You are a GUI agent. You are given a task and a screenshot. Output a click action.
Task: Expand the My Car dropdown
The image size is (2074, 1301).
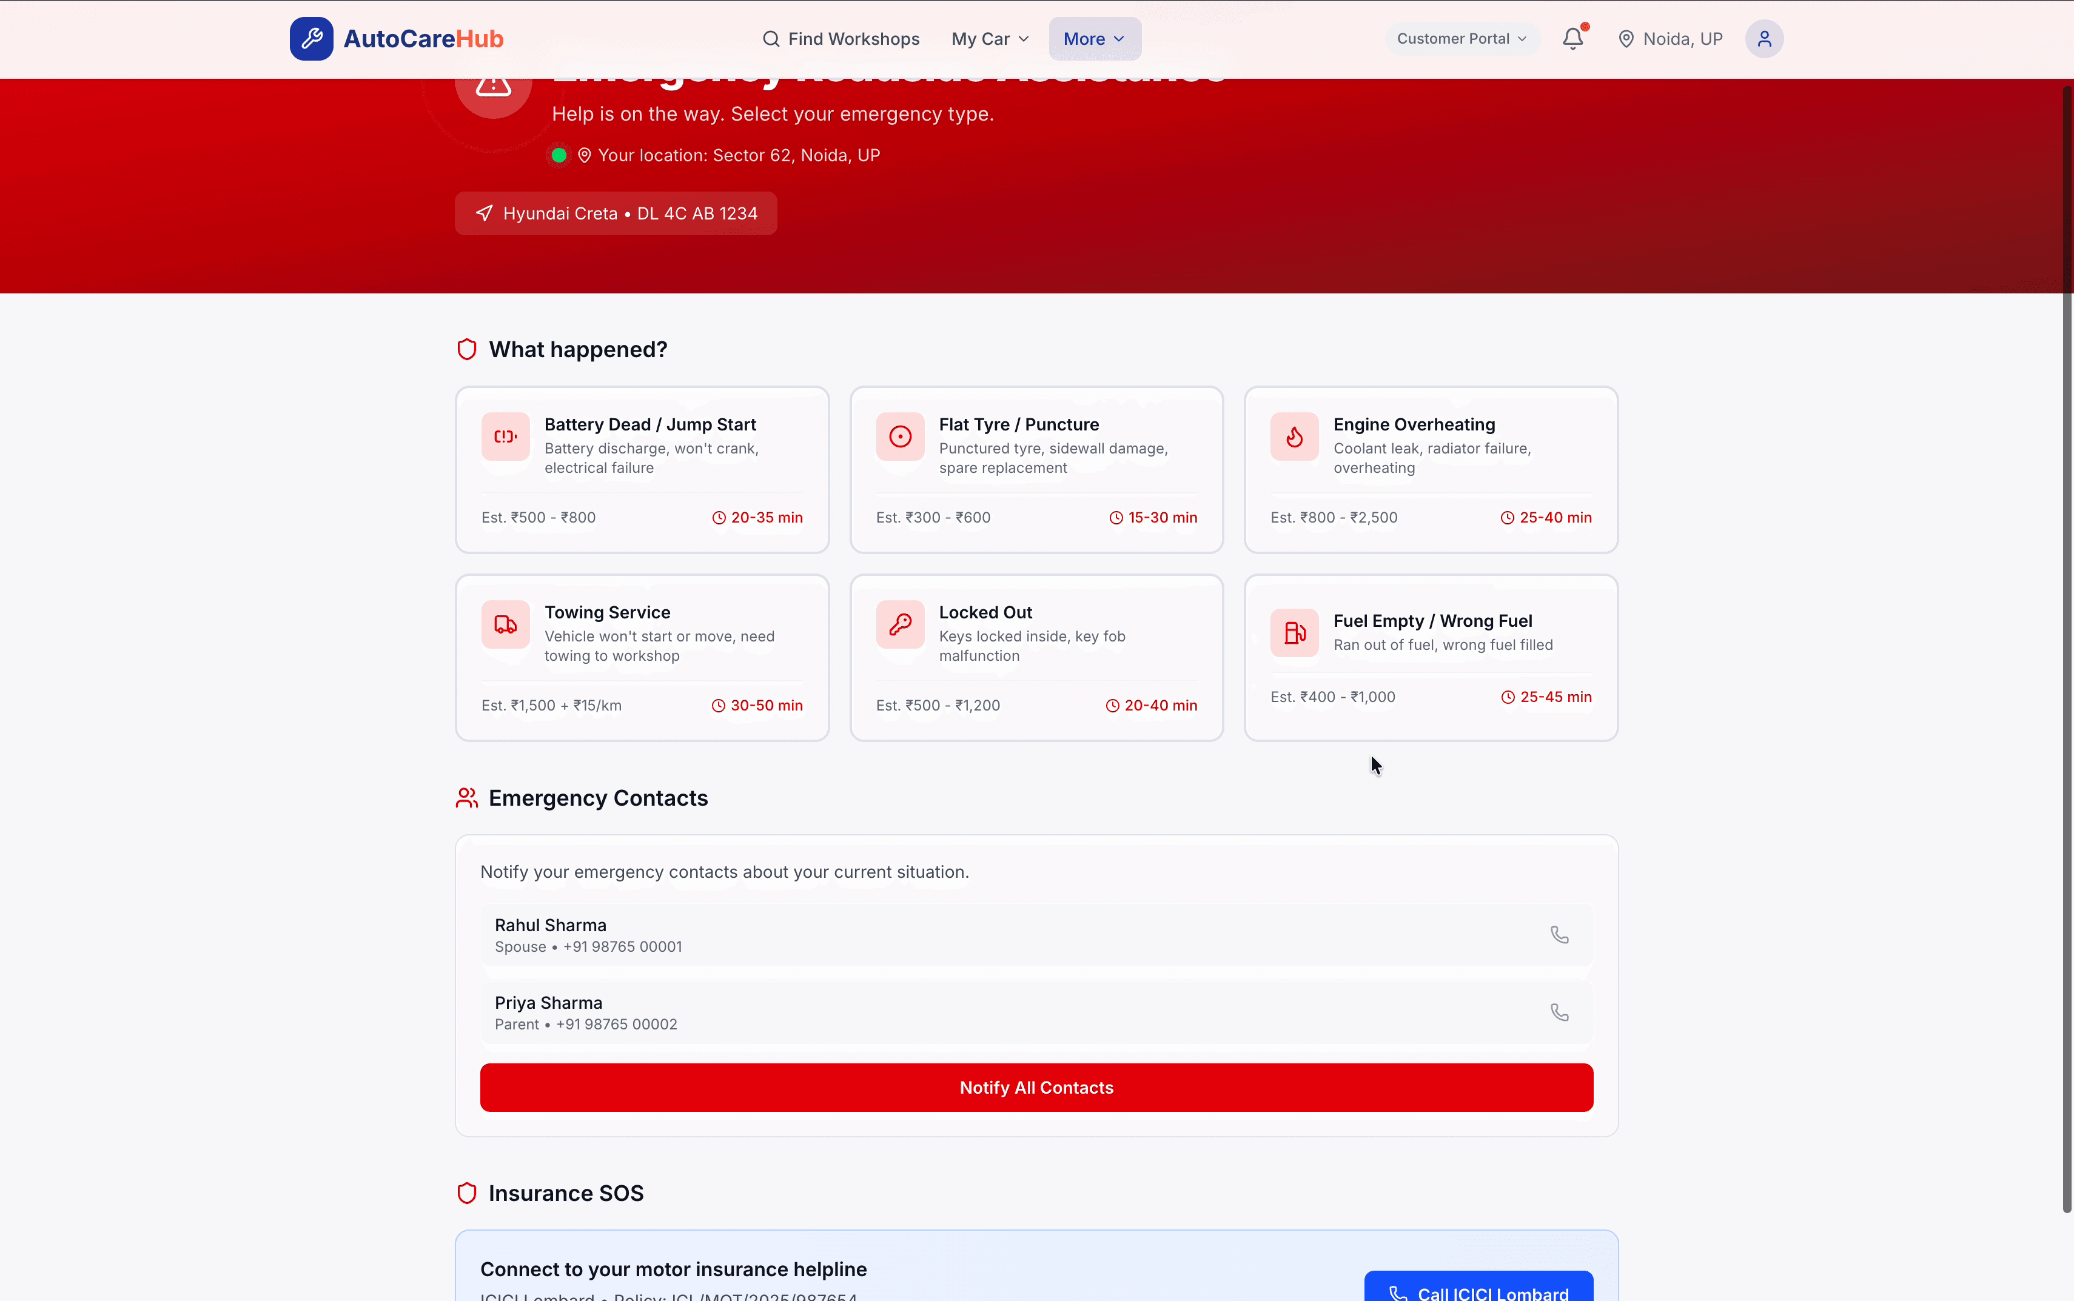990,39
